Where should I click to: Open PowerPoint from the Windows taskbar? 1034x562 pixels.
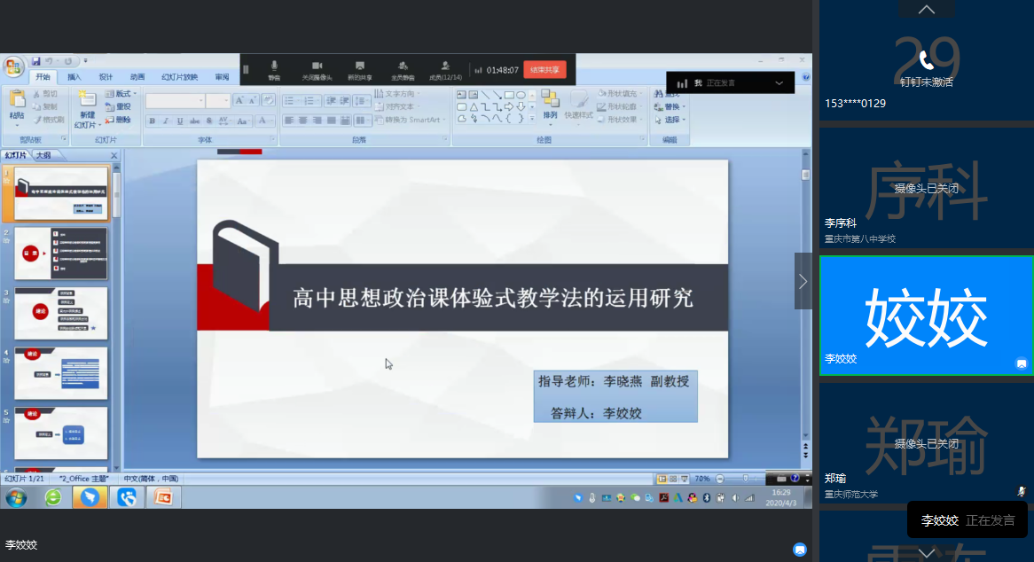click(x=163, y=497)
